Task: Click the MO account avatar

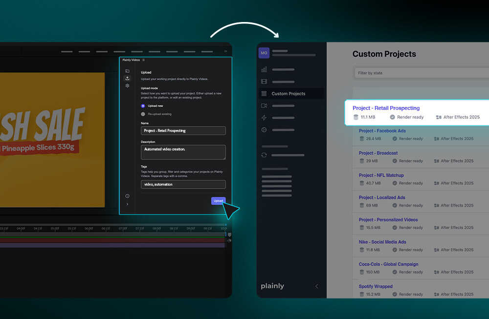Action: pyautogui.click(x=264, y=53)
